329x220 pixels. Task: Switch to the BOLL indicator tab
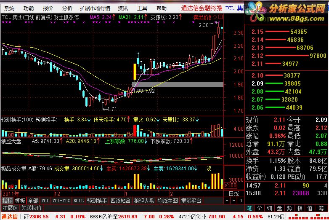pos(79,201)
